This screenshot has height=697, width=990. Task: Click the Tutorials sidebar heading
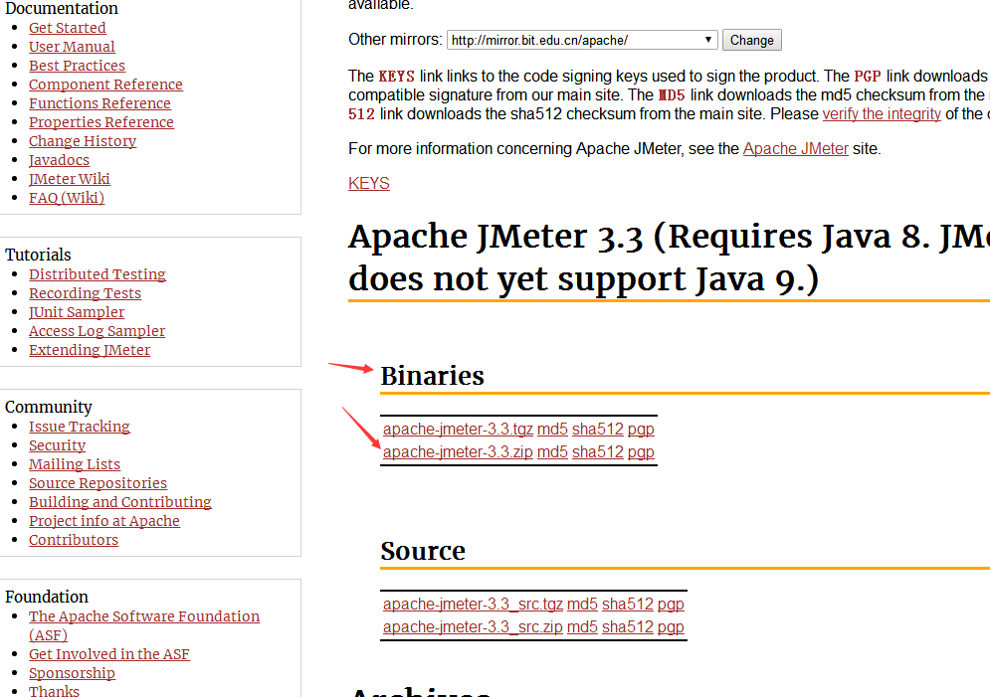(x=38, y=255)
